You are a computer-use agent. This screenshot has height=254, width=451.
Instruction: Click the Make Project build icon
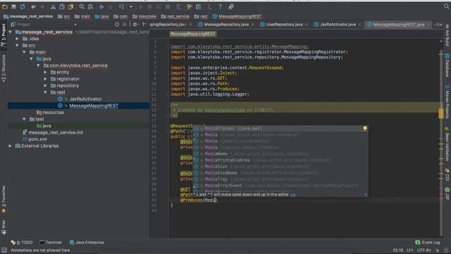pos(122,6)
